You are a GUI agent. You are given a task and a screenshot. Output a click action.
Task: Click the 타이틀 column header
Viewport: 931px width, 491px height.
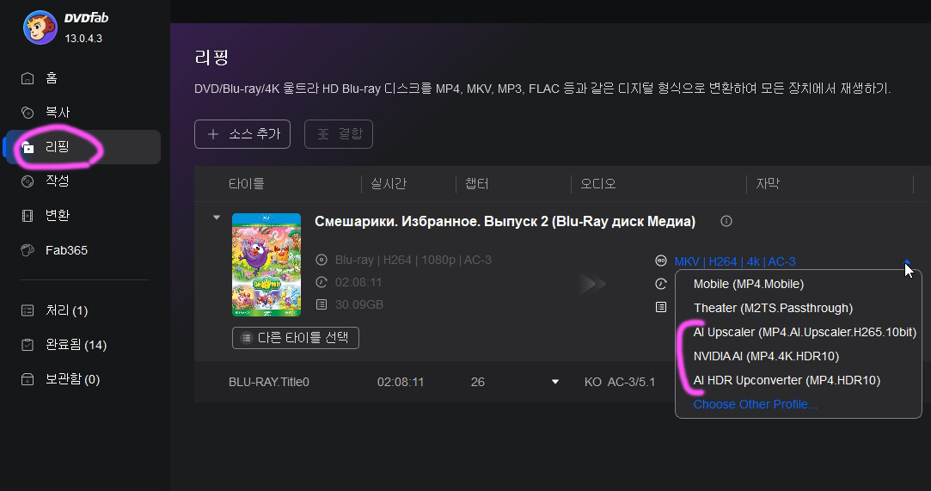coord(247,184)
